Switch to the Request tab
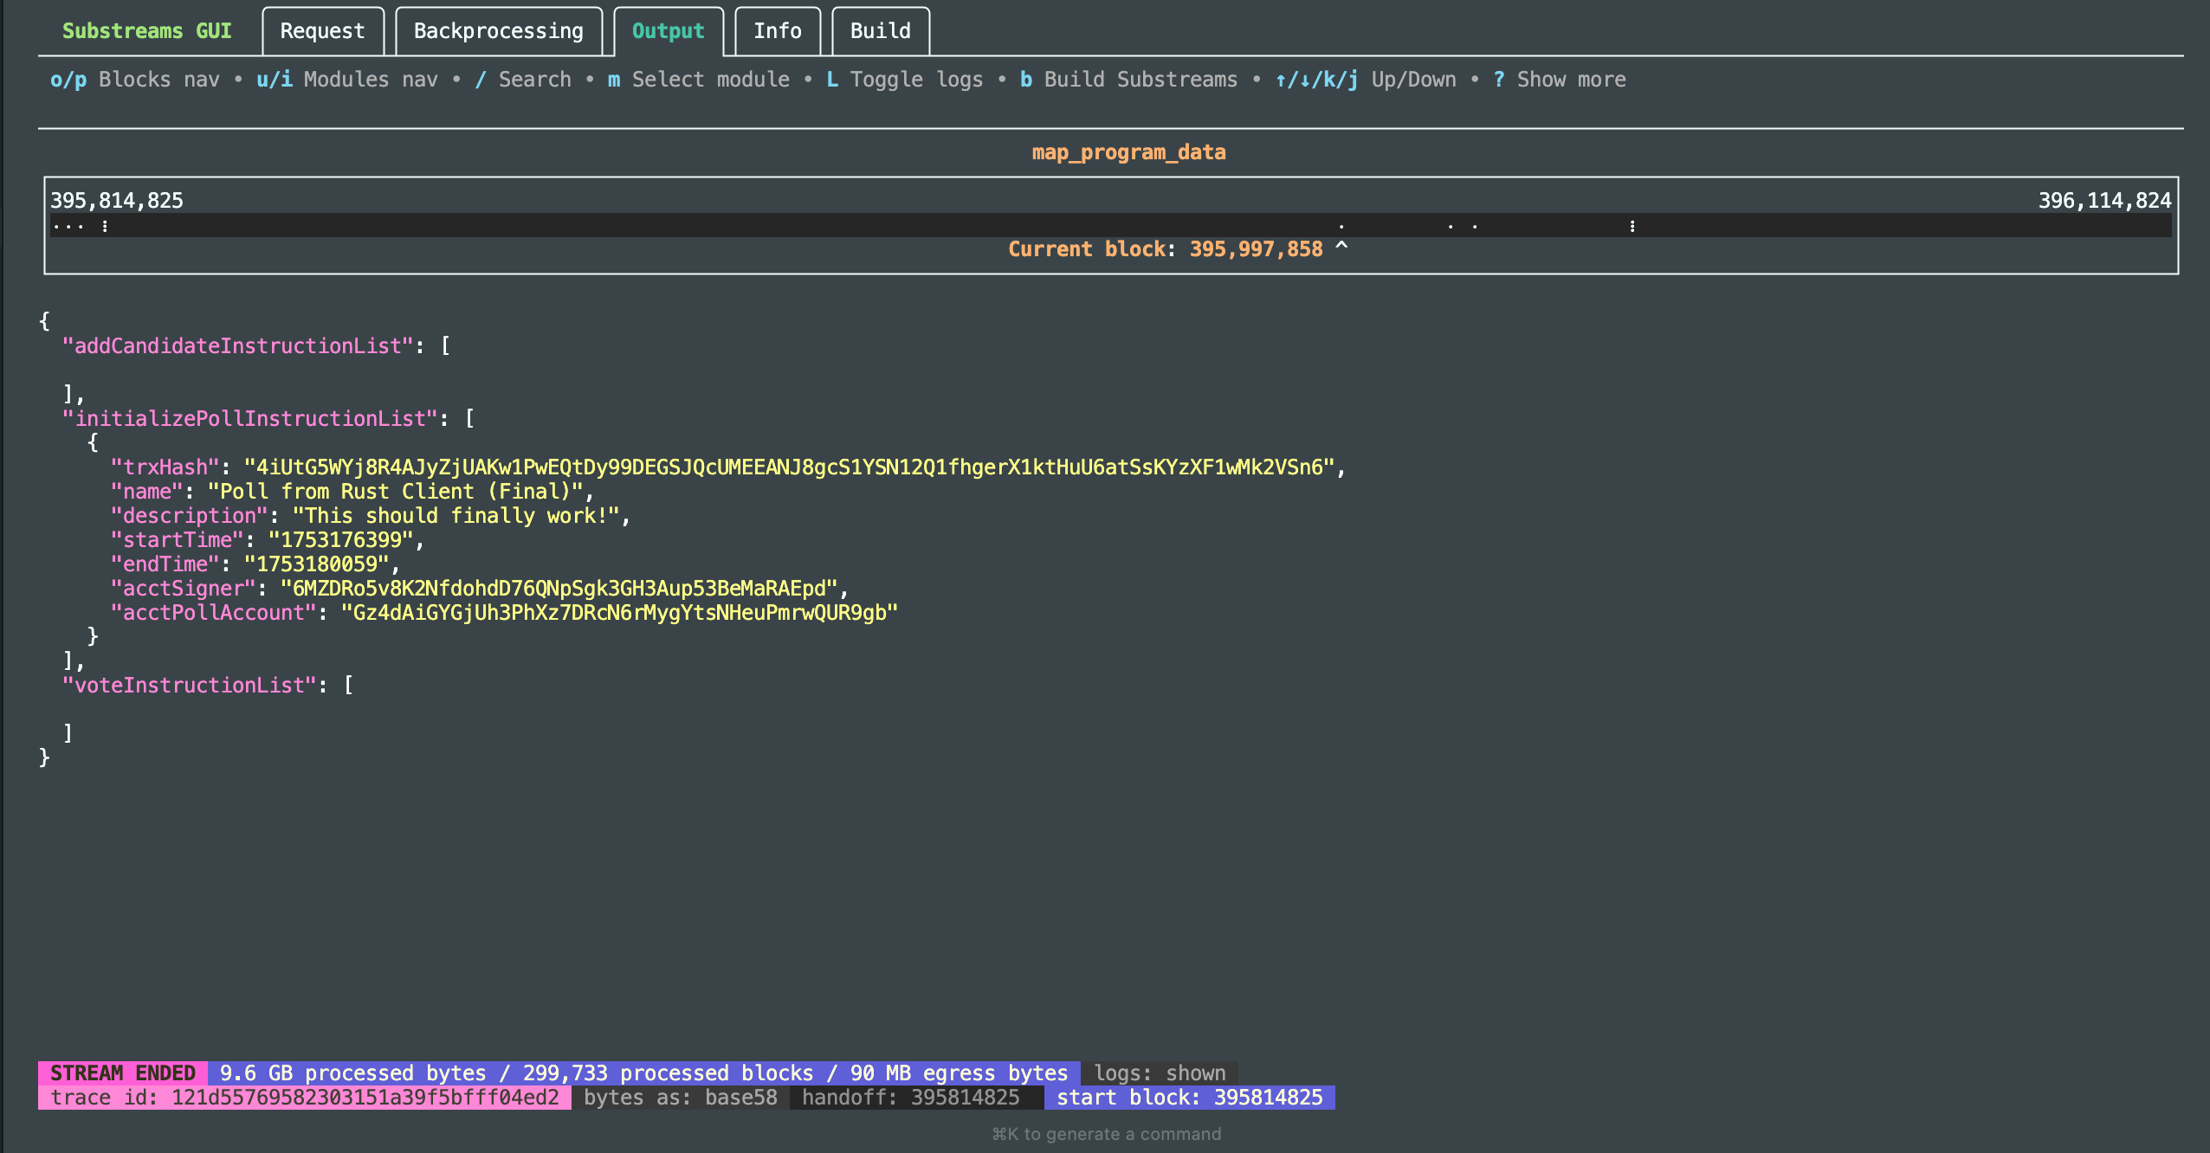This screenshot has width=2210, height=1153. [x=322, y=31]
